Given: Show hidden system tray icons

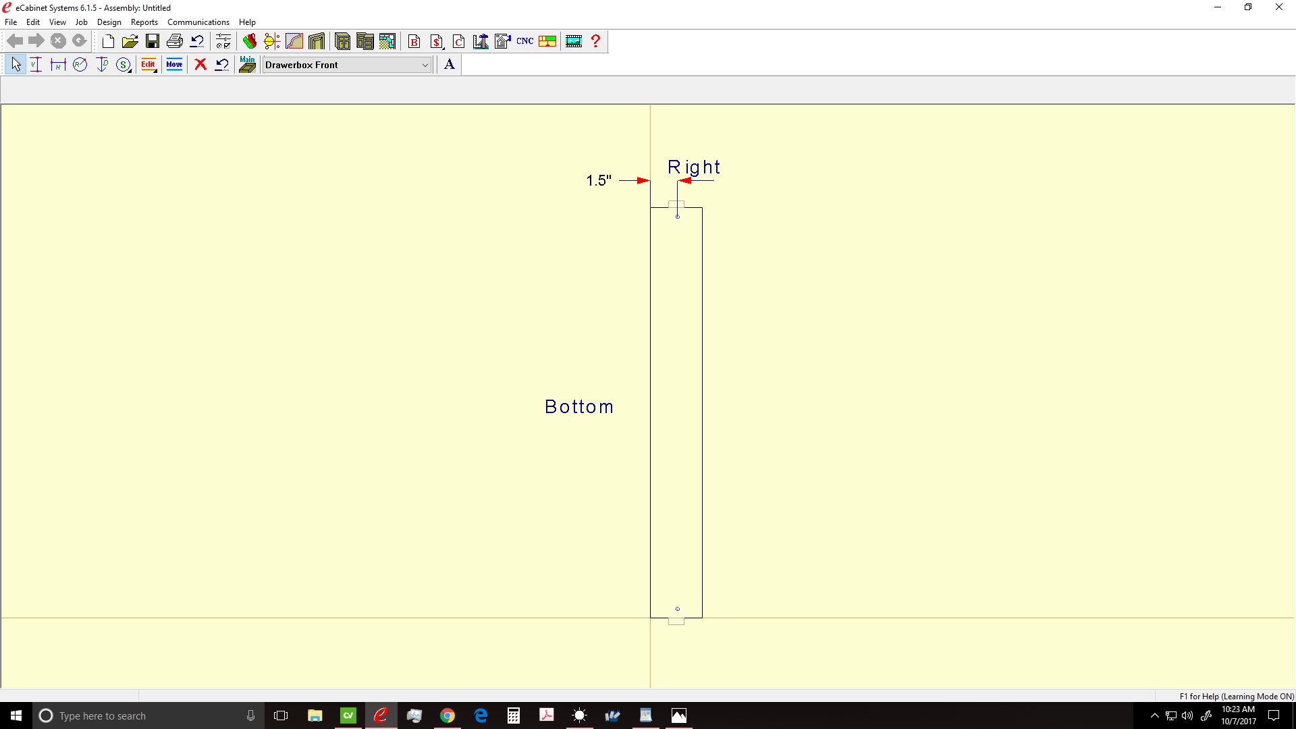Looking at the screenshot, I should (1154, 715).
